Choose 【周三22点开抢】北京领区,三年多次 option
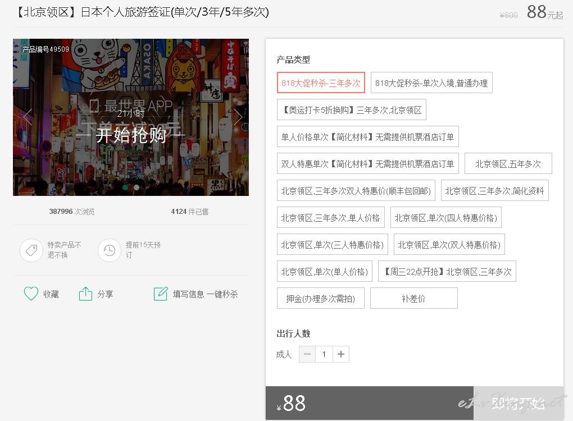Image resolution: width=573 pixels, height=421 pixels. point(447,272)
